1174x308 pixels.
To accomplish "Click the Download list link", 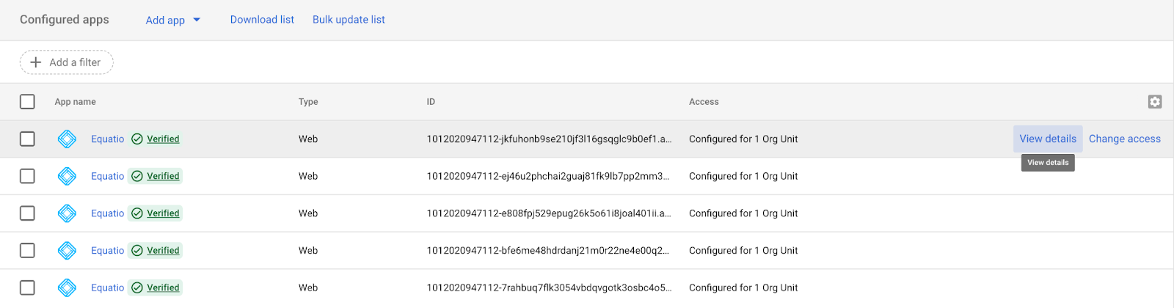I will click(262, 20).
